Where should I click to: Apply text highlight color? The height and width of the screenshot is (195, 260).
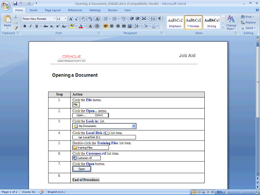pyautogui.click(x=72, y=26)
